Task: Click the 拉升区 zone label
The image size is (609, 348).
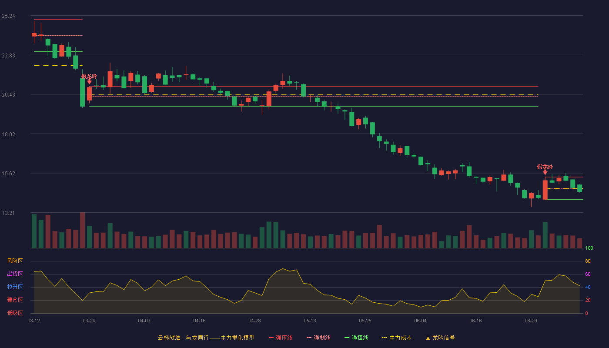Action: click(15, 287)
